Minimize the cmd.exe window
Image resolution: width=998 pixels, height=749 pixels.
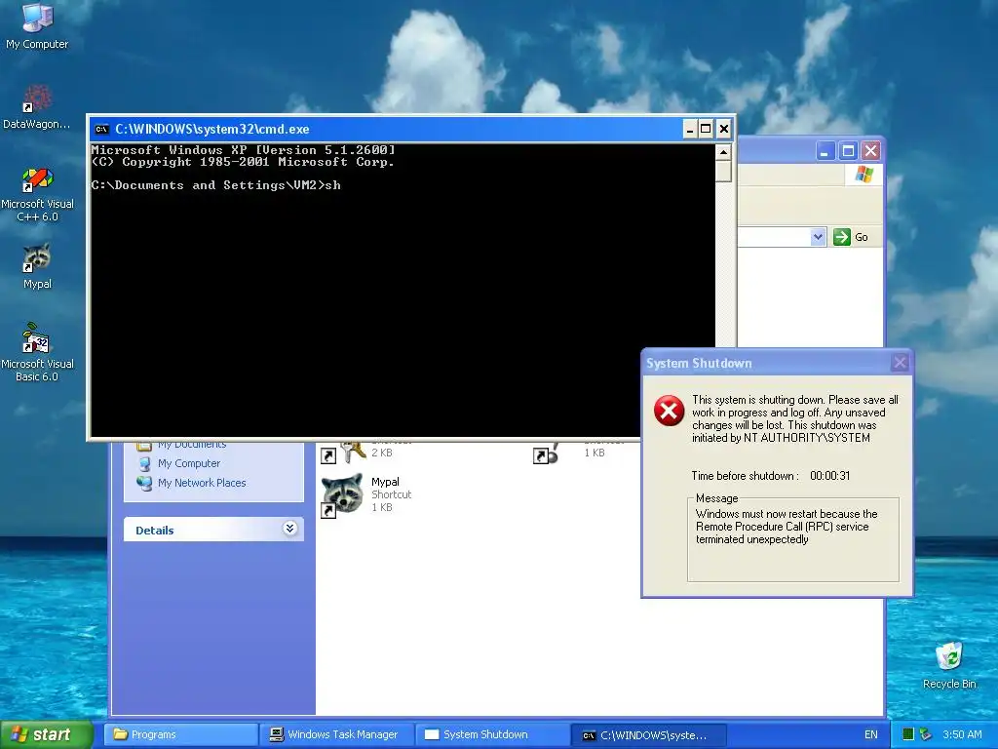690,130
